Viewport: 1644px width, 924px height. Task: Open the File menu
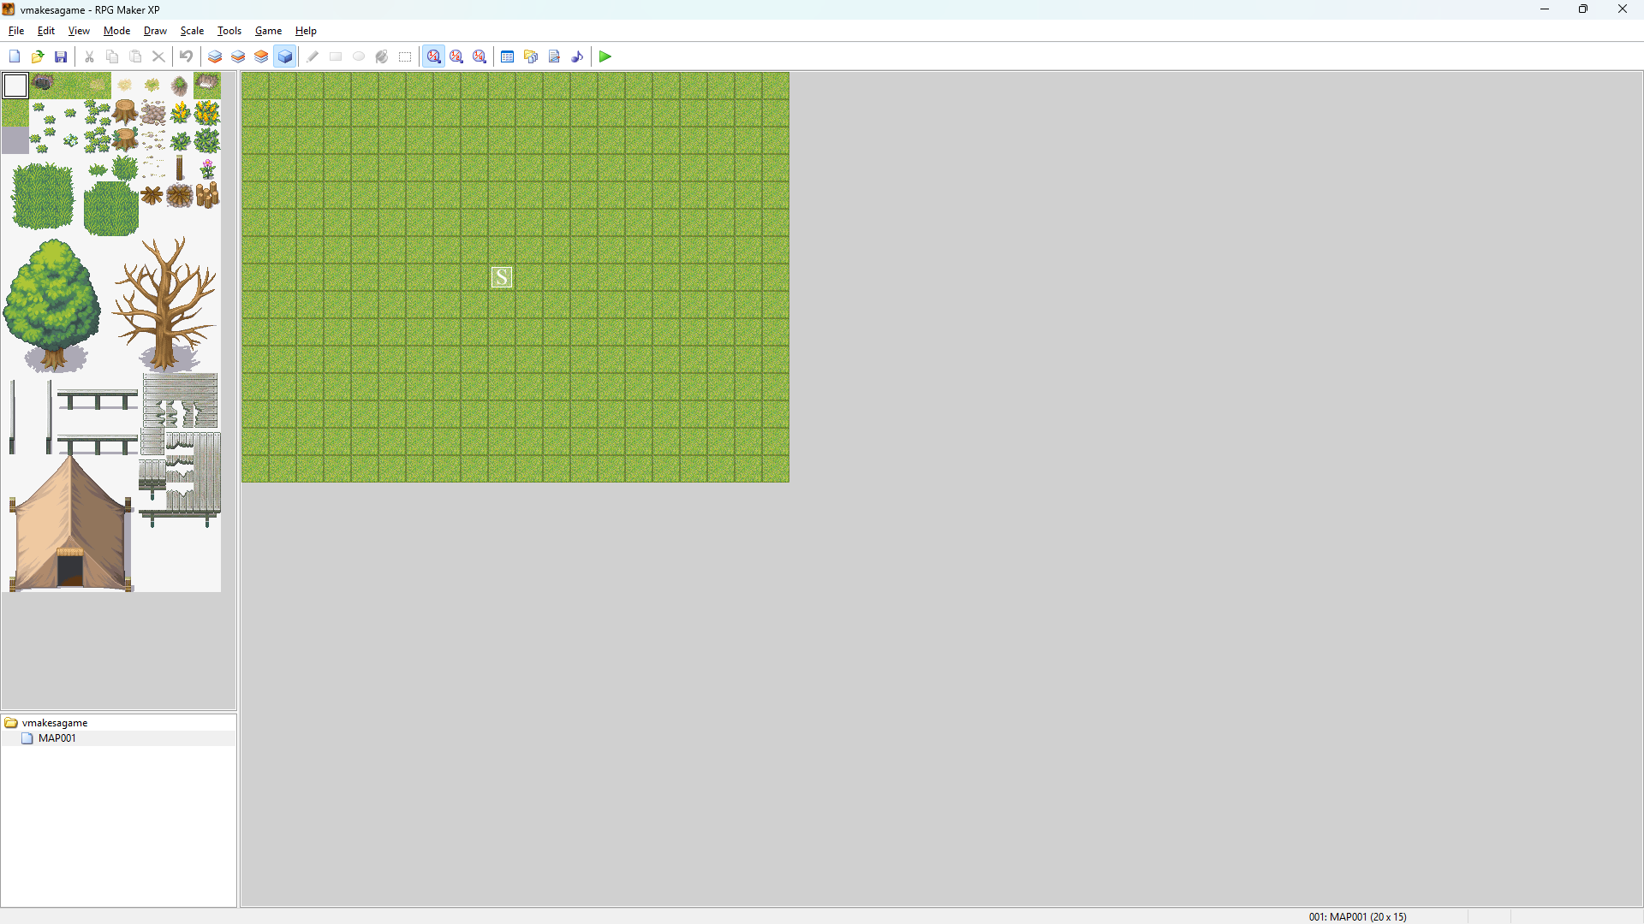[x=16, y=31]
